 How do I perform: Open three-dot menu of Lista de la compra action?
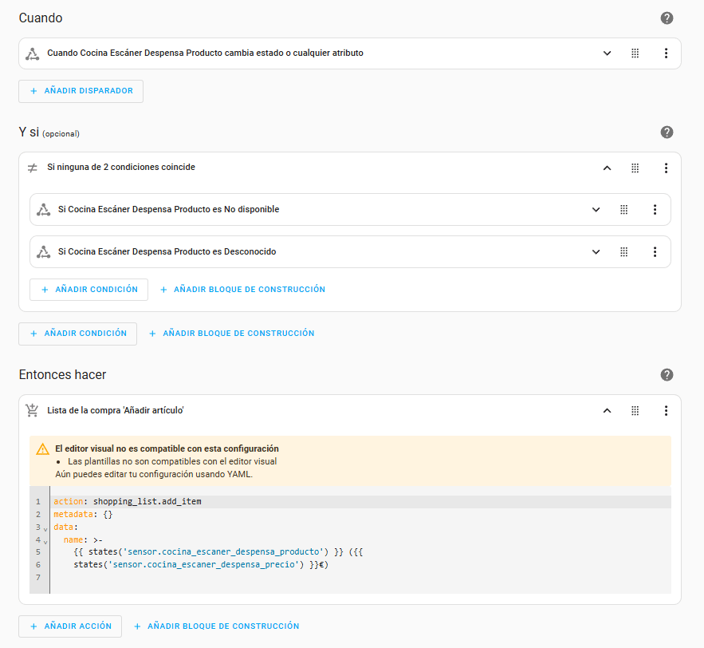click(666, 411)
